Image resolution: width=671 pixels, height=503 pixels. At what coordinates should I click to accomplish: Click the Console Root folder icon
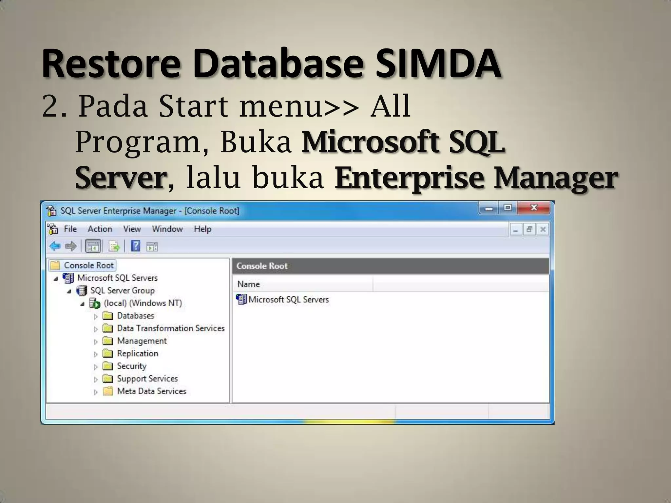(55, 265)
